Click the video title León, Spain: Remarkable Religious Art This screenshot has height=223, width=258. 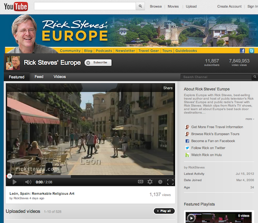42,193
